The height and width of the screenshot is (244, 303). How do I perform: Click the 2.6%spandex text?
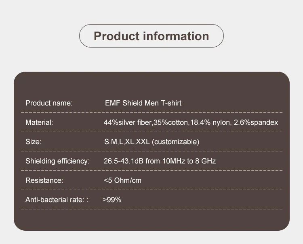[256, 122]
